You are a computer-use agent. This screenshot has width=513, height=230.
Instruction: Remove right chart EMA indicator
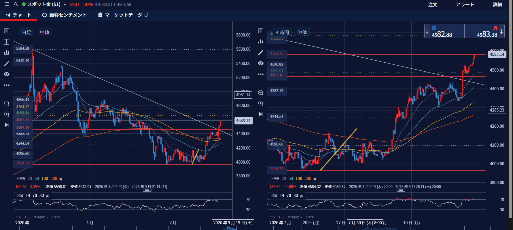[315, 179]
